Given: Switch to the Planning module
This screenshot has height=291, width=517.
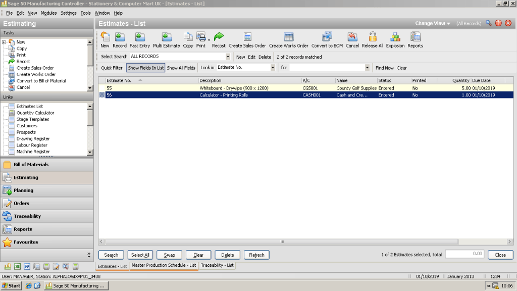Looking at the screenshot, I should (47, 190).
